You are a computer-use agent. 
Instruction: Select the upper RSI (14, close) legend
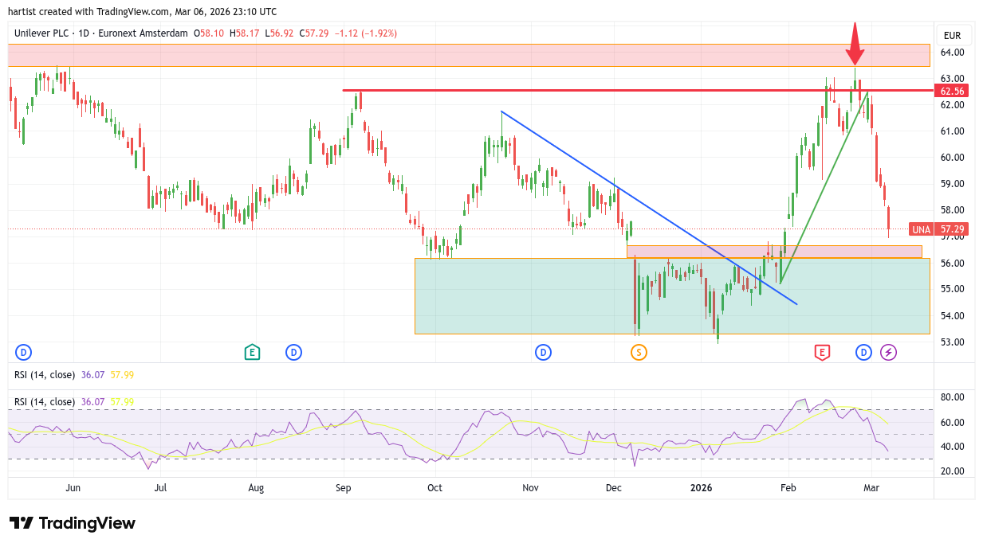click(45, 374)
